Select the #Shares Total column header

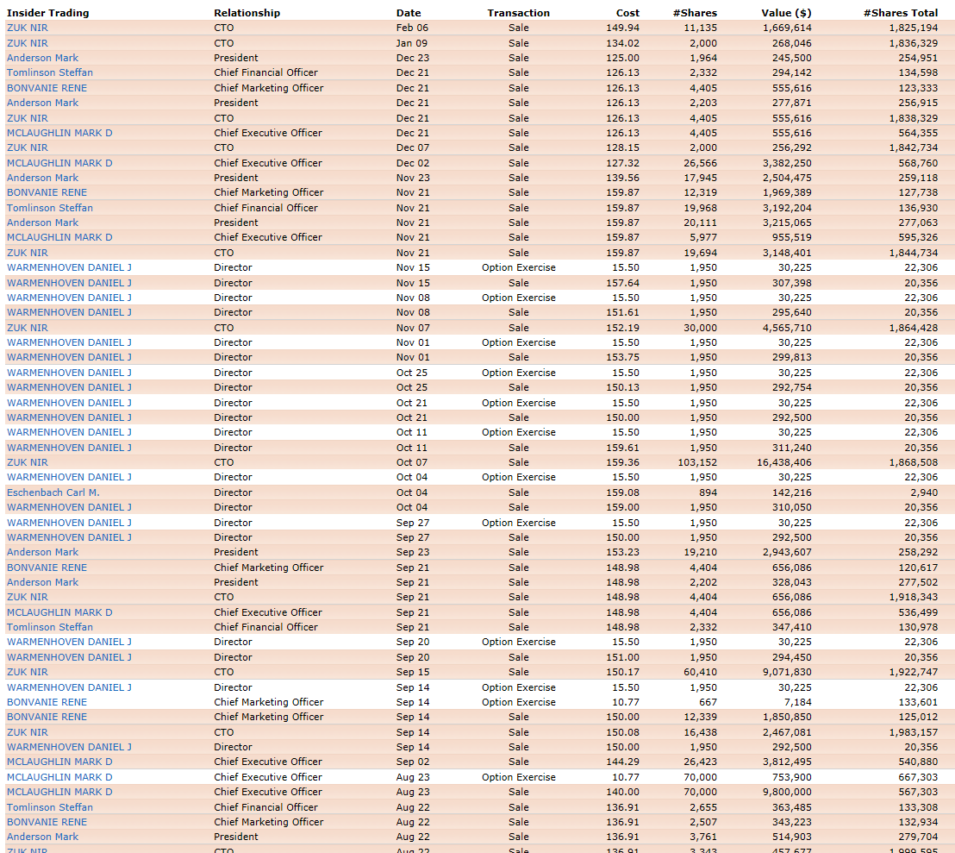pos(901,13)
